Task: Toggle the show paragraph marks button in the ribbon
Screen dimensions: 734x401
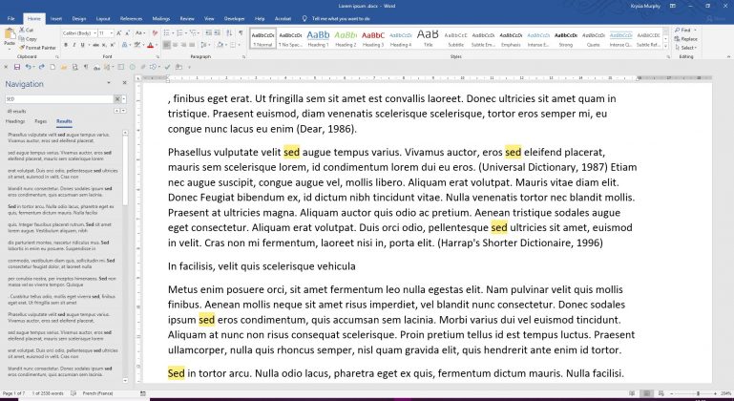Action: tap(241, 33)
